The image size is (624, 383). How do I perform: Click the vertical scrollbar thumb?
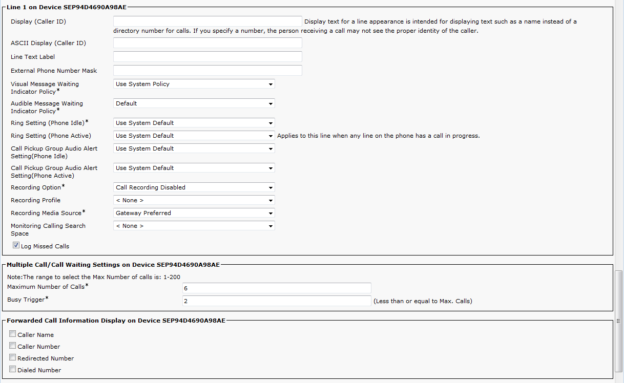619,320
